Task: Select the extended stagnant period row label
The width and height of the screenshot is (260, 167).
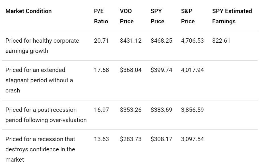Action: pyautogui.click(x=39, y=80)
